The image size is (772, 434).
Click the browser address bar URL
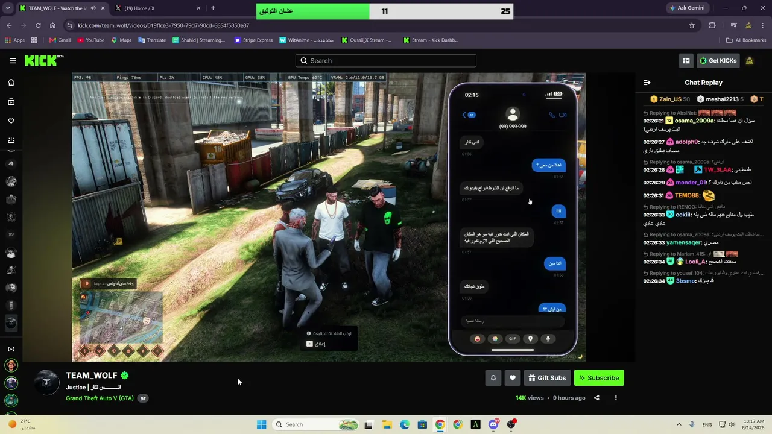pos(163,25)
